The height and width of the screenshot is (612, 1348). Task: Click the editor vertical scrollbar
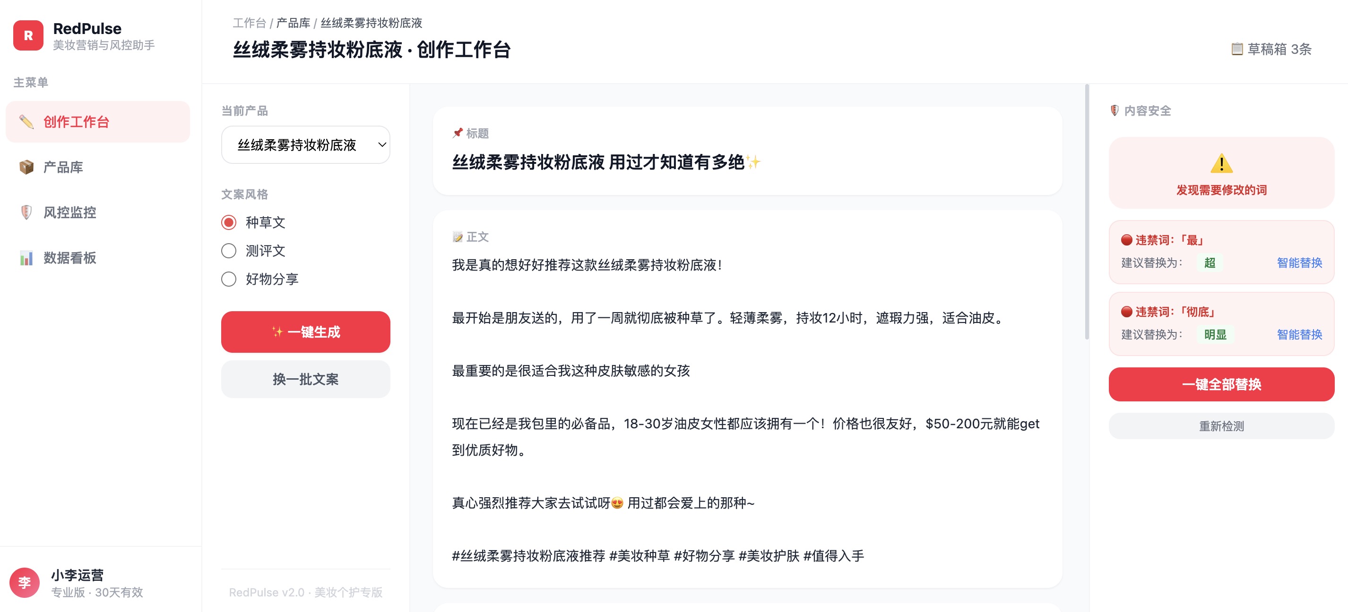pyautogui.click(x=1087, y=212)
